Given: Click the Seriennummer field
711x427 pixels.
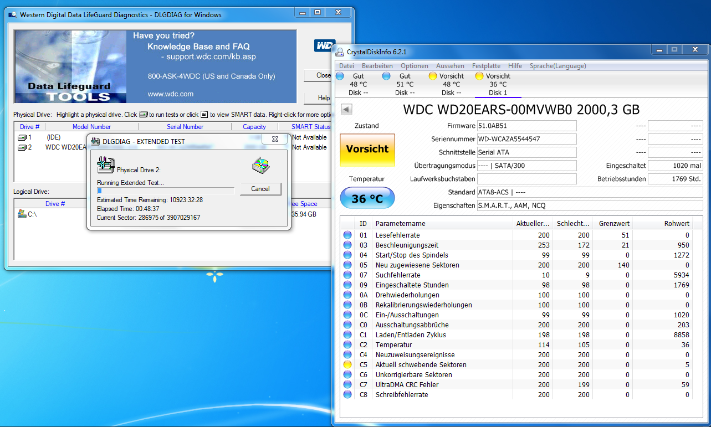Looking at the screenshot, I should [x=526, y=139].
